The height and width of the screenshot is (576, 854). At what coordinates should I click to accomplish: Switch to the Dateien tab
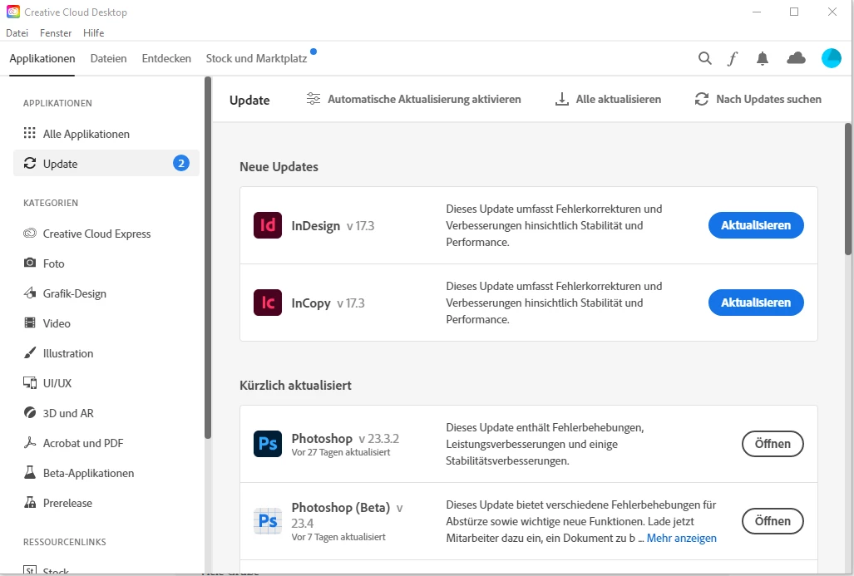point(108,58)
